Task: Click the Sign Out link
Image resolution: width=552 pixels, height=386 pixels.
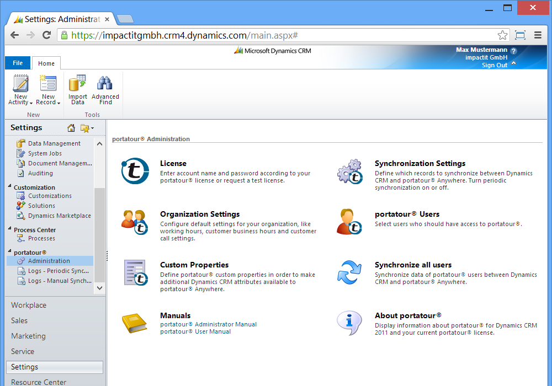Action: pos(494,65)
